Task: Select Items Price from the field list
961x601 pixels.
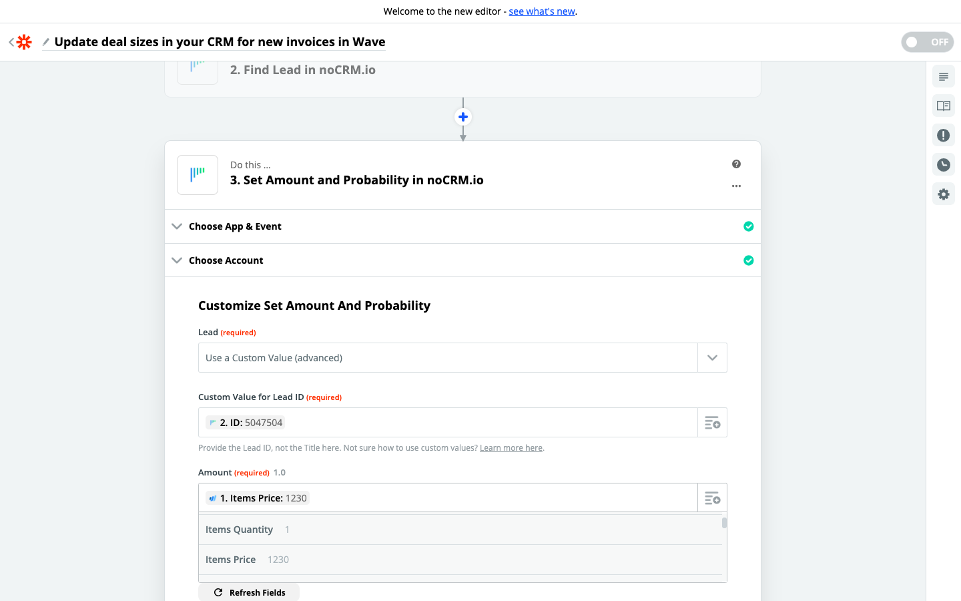Action: (x=231, y=560)
